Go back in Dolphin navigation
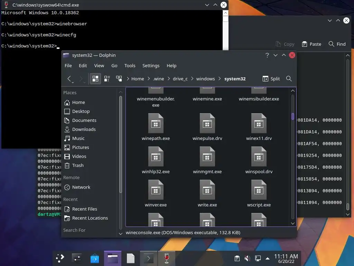Screen dimensions: 354x266 point(69,79)
